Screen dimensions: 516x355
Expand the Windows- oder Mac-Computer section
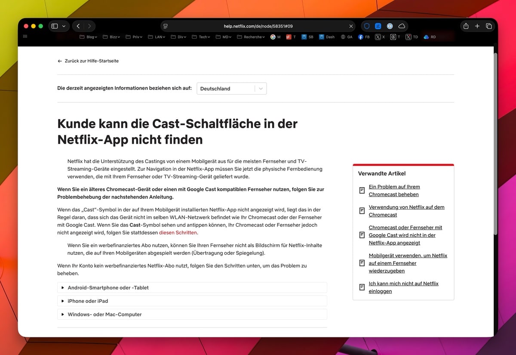coord(104,315)
